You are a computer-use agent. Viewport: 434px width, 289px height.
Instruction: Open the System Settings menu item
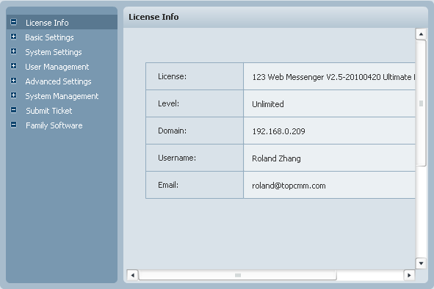(x=54, y=52)
